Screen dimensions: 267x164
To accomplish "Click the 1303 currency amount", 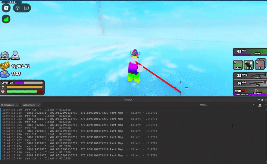I will 16,74.
